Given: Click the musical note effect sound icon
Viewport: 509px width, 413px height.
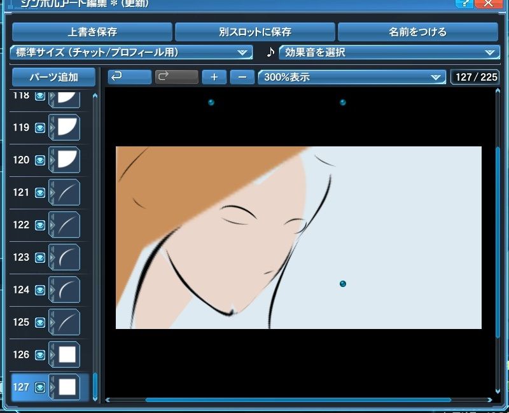Looking at the screenshot, I should 270,53.
